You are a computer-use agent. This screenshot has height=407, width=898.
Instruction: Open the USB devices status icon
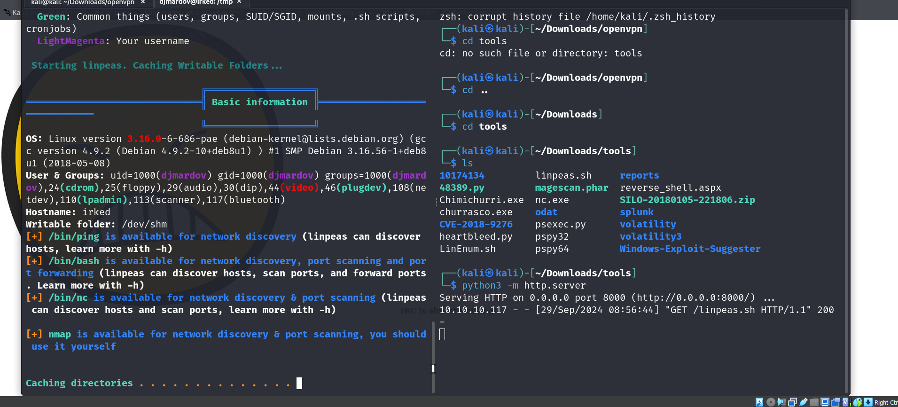click(x=804, y=402)
